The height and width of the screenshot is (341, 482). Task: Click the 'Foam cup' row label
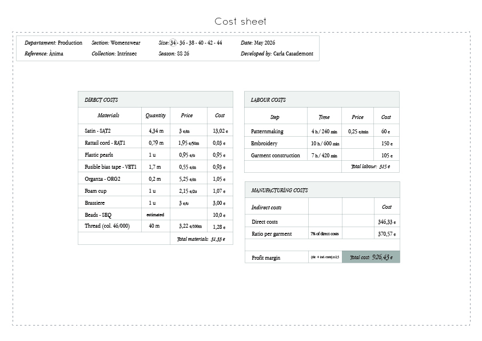tap(95, 191)
